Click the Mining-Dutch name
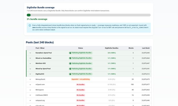The height and width of the screenshot is (106, 178). tap(40, 79)
